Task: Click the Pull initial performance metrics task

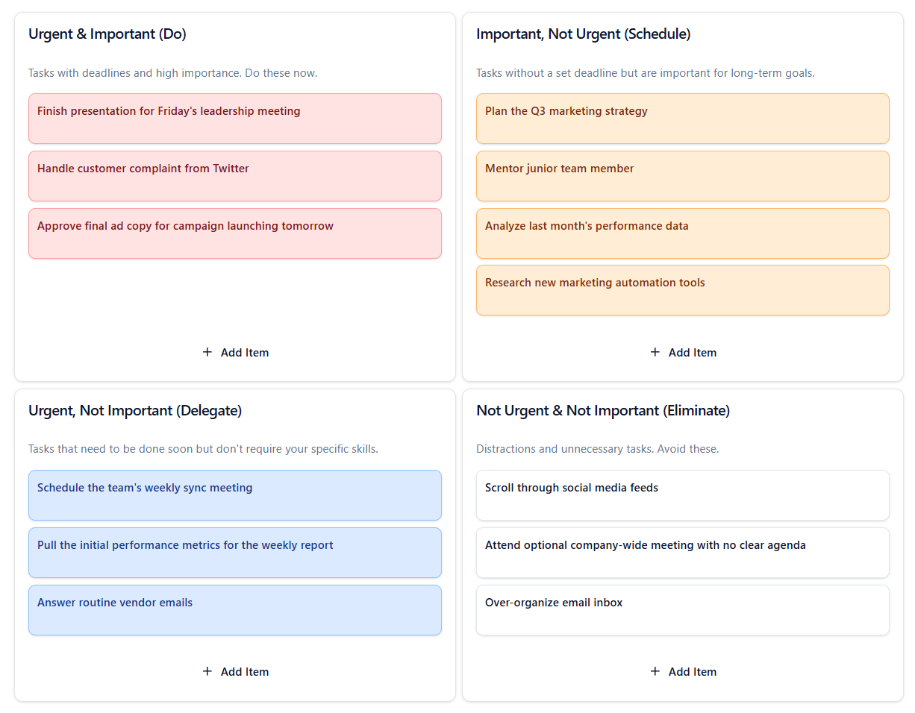Action: (x=234, y=553)
